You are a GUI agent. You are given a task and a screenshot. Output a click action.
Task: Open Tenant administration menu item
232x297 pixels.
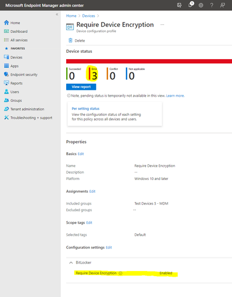click(27, 109)
